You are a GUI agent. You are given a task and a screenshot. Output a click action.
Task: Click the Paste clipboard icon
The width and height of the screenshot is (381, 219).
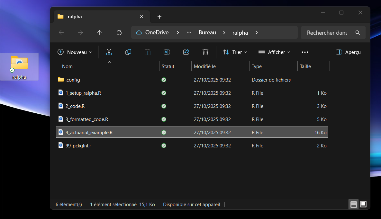tap(148, 52)
